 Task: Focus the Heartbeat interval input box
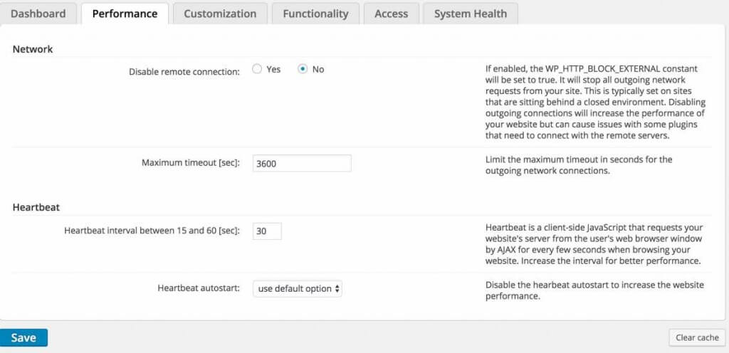(267, 231)
